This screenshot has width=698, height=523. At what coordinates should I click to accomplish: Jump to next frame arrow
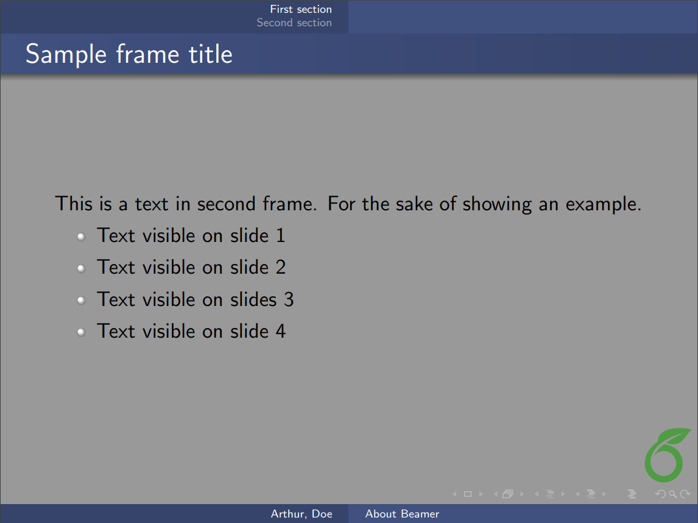coord(522,494)
